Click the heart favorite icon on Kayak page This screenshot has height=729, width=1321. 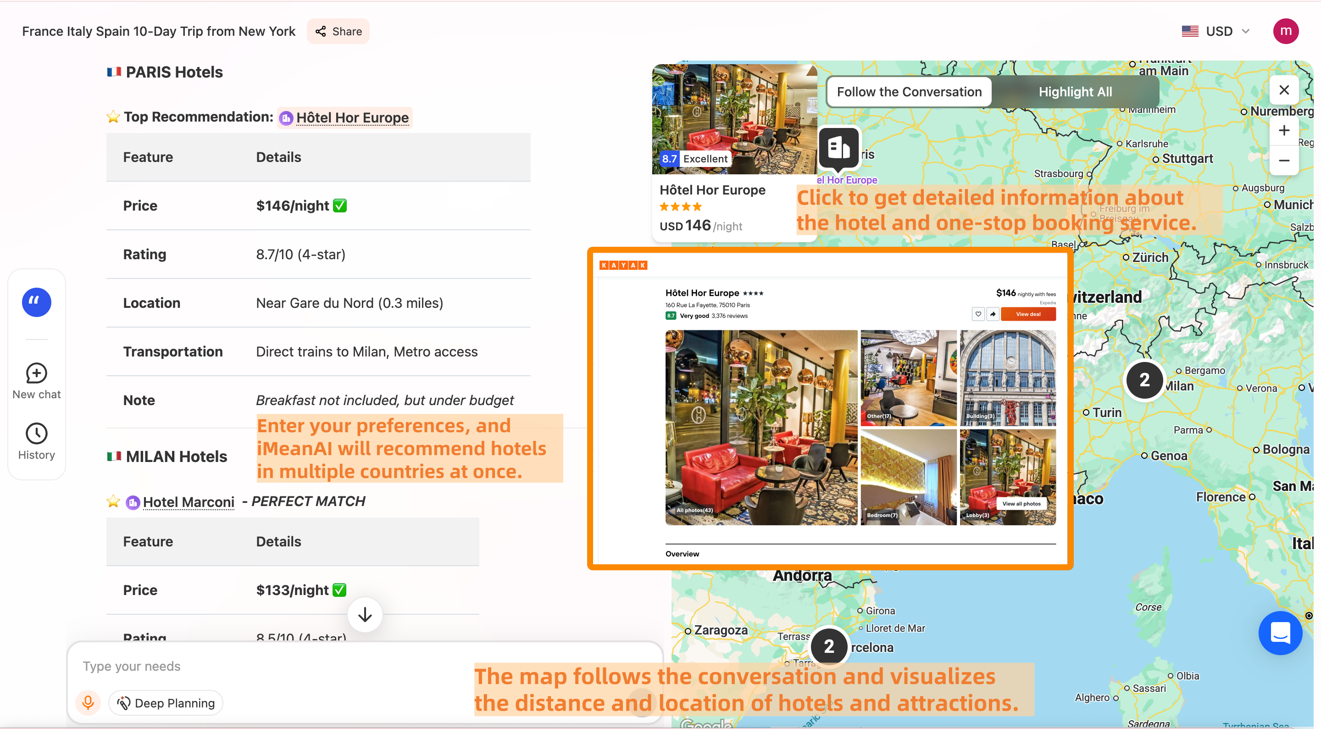tap(978, 314)
